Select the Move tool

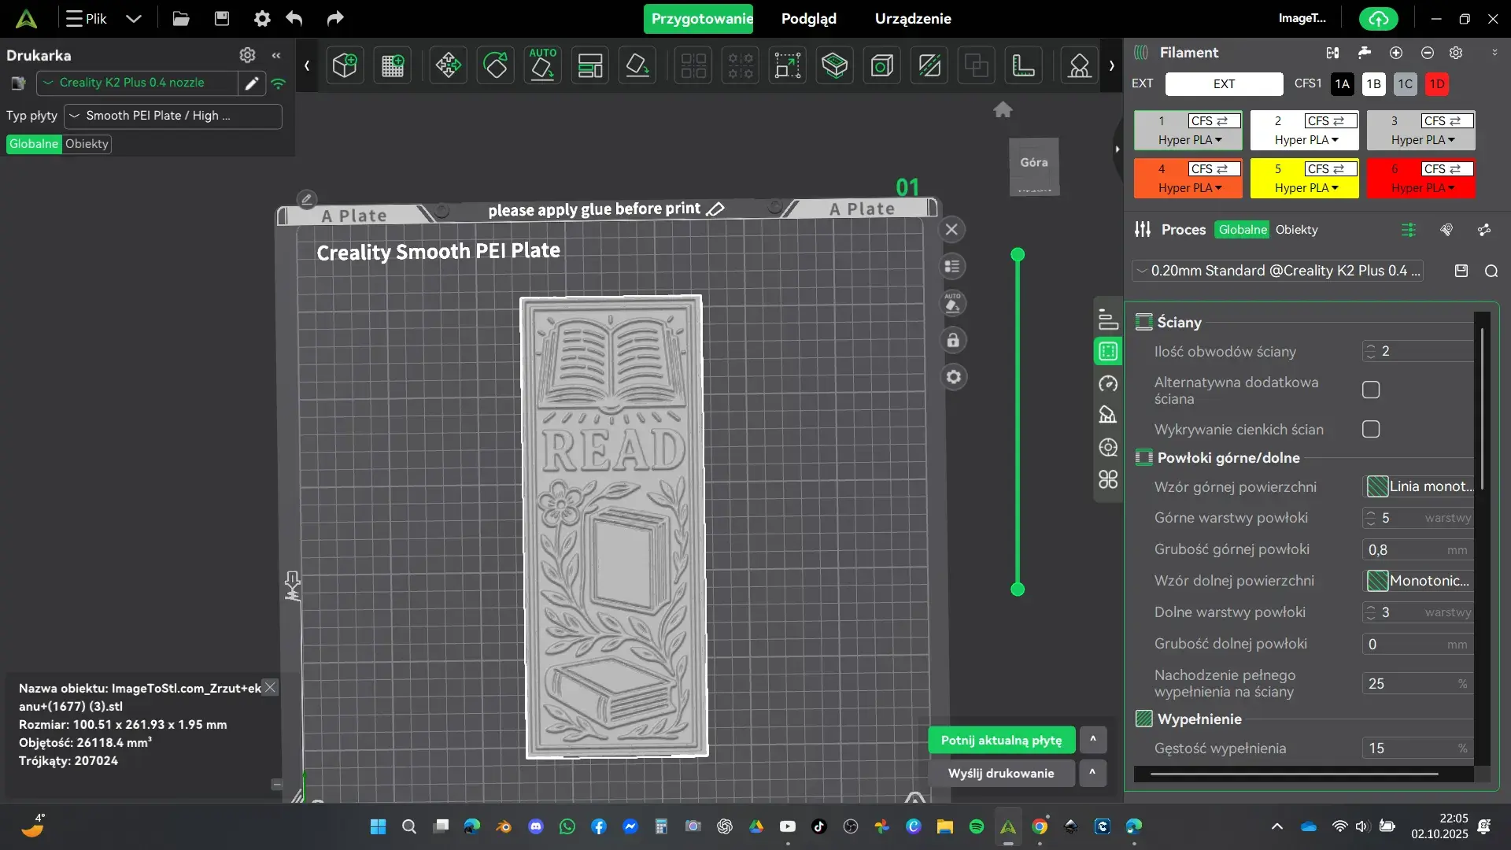(x=448, y=65)
